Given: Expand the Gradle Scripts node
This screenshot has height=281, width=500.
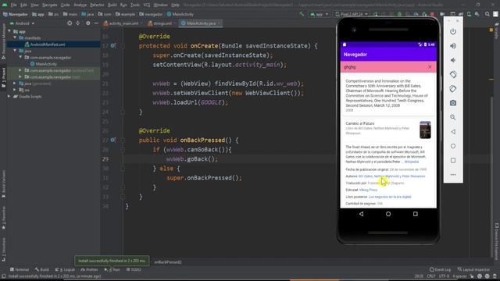Looking at the screenshot, I should [9, 96].
